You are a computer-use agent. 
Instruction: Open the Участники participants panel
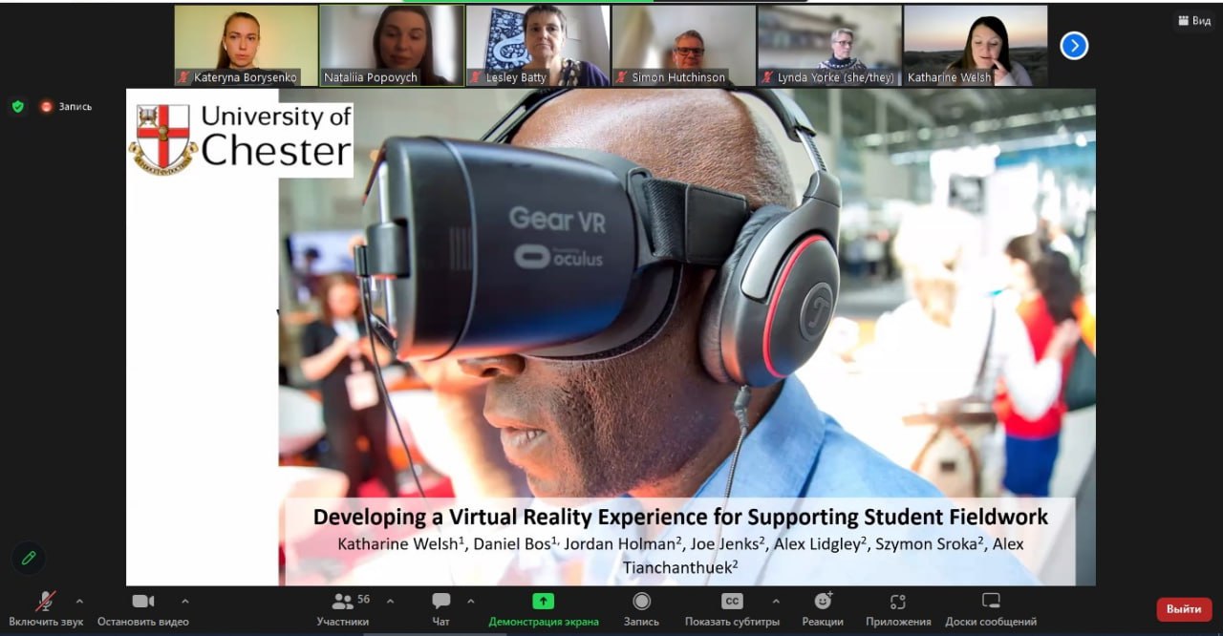tap(343, 609)
